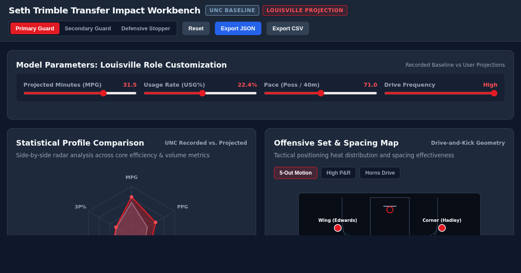Image resolution: width=521 pixels, height=273 pixels.
Task: Click the MPG radar axis label
Action: click(x=132, y=177)
